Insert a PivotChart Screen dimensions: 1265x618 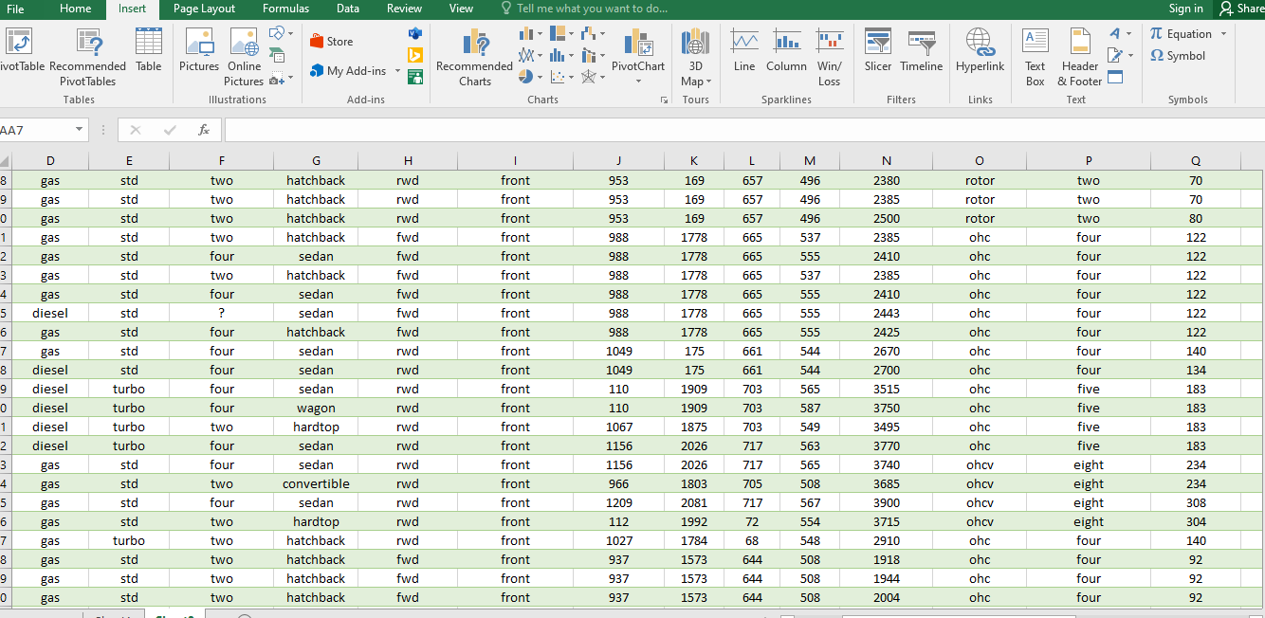click(638, 55)
